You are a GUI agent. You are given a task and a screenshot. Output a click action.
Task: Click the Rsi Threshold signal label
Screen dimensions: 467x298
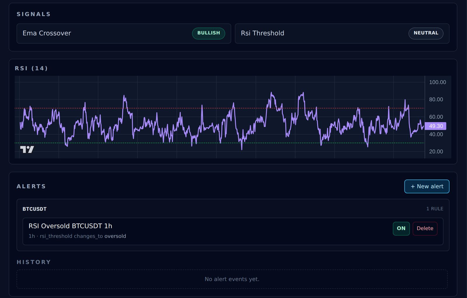click(x=262, y=33)
